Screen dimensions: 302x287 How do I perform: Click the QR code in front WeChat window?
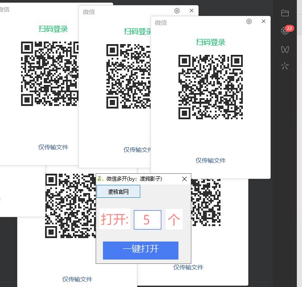click(x=211, y=87)
